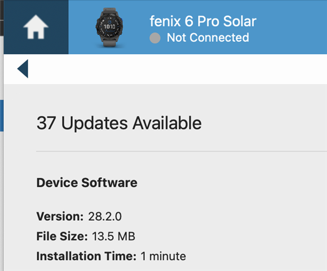Select the 1 minute installation value
327x271 pixels.
point(163,256)
